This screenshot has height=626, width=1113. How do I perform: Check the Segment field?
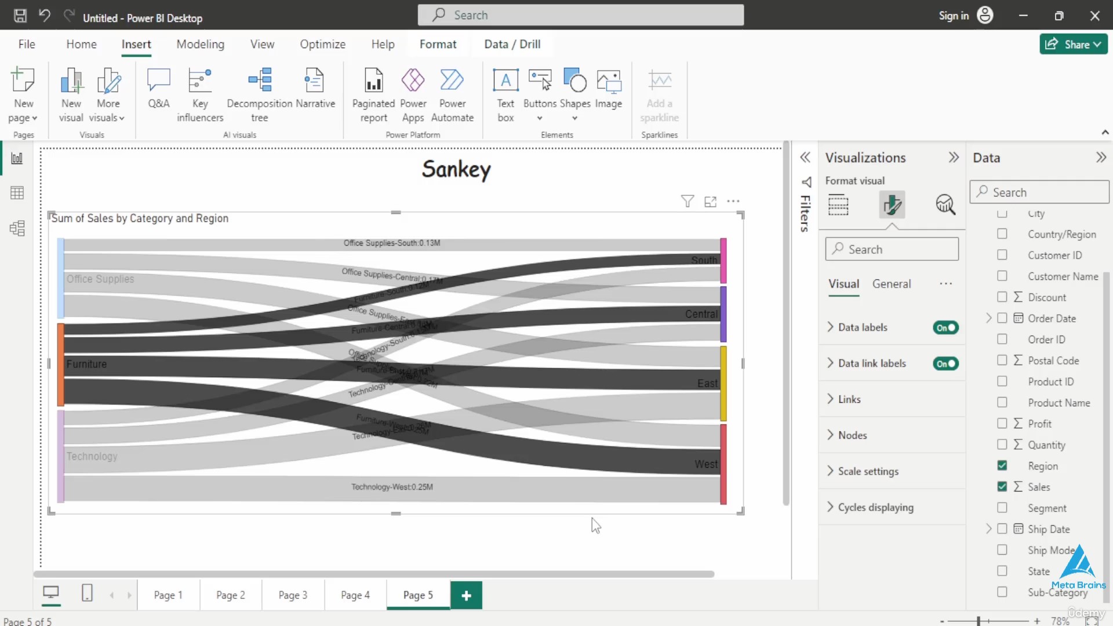(1002, 507)
